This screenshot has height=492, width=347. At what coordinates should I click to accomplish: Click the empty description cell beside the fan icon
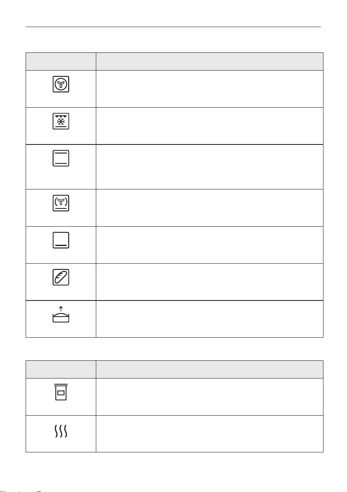click(209, 89)
